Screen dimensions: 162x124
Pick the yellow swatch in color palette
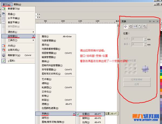click(161, 77)
